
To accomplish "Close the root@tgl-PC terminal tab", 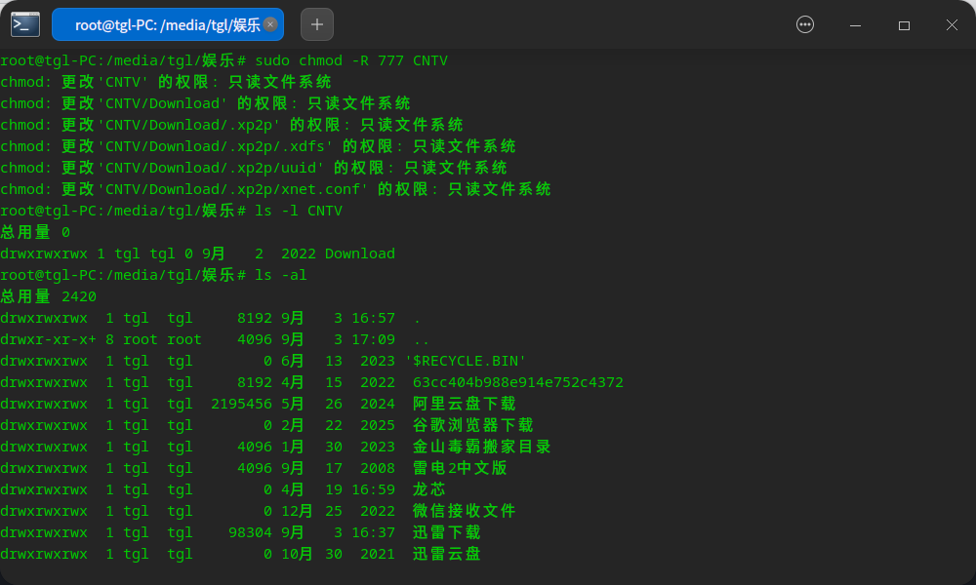I will [x=270, y=24].
